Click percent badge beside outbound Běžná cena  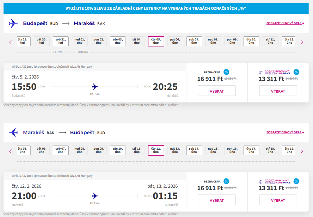226,72
